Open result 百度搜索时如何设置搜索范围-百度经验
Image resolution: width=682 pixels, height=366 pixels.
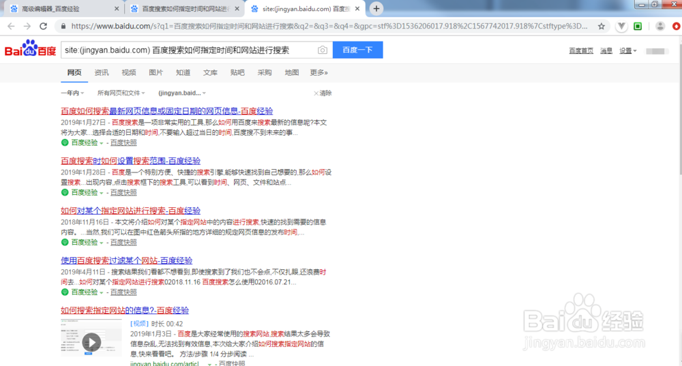tap(130, 161)
